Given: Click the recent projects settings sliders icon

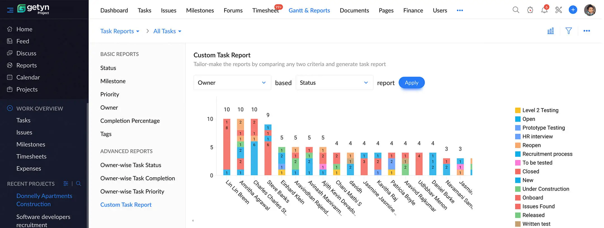Looking at the screenshot, I should point(66,183).
